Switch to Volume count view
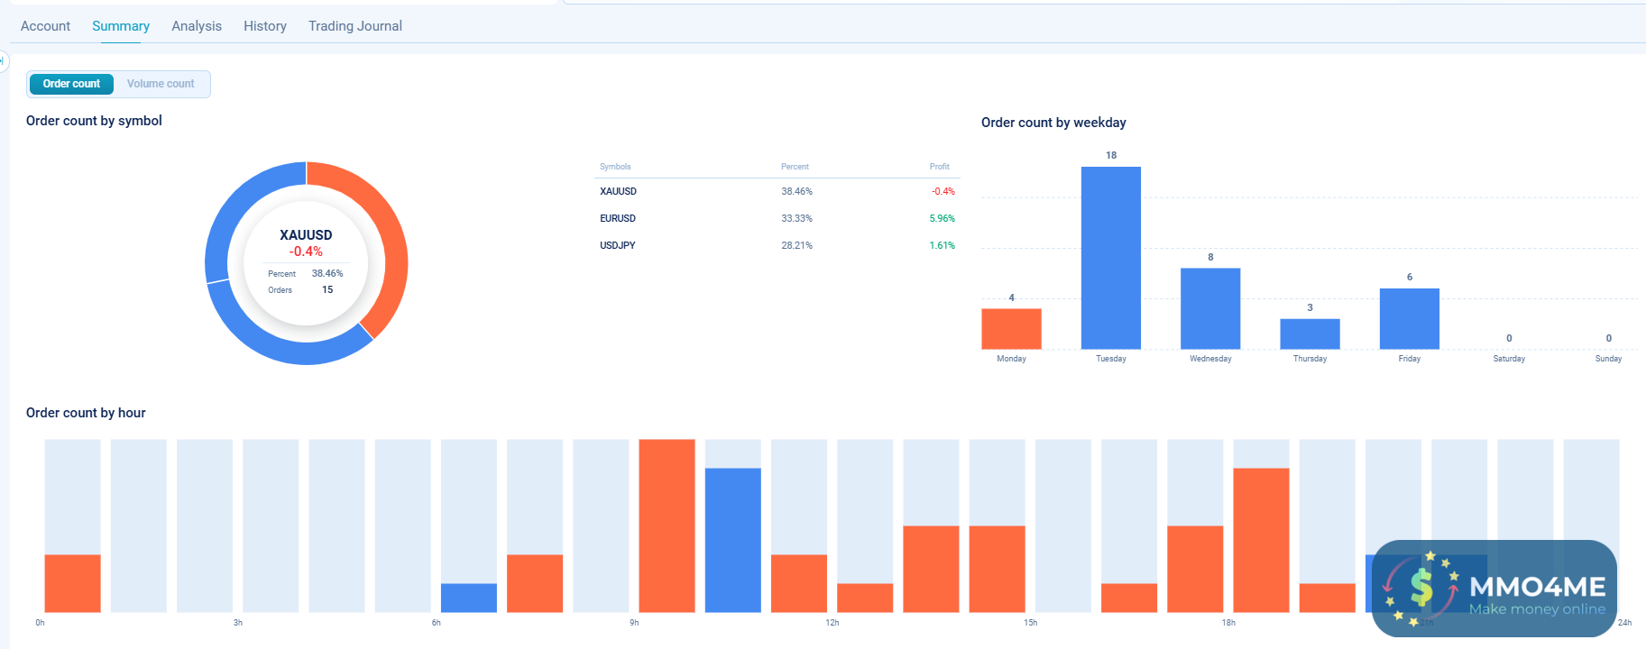1646x649 pixels. click(x=161, y=84)
